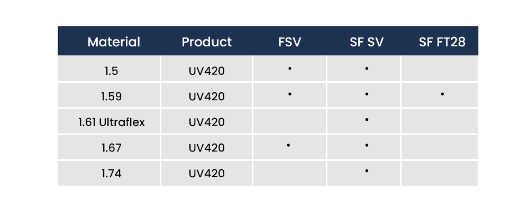Select the SF SV dot for 1.74
The image size is (529, 211).
pos(366,171)
